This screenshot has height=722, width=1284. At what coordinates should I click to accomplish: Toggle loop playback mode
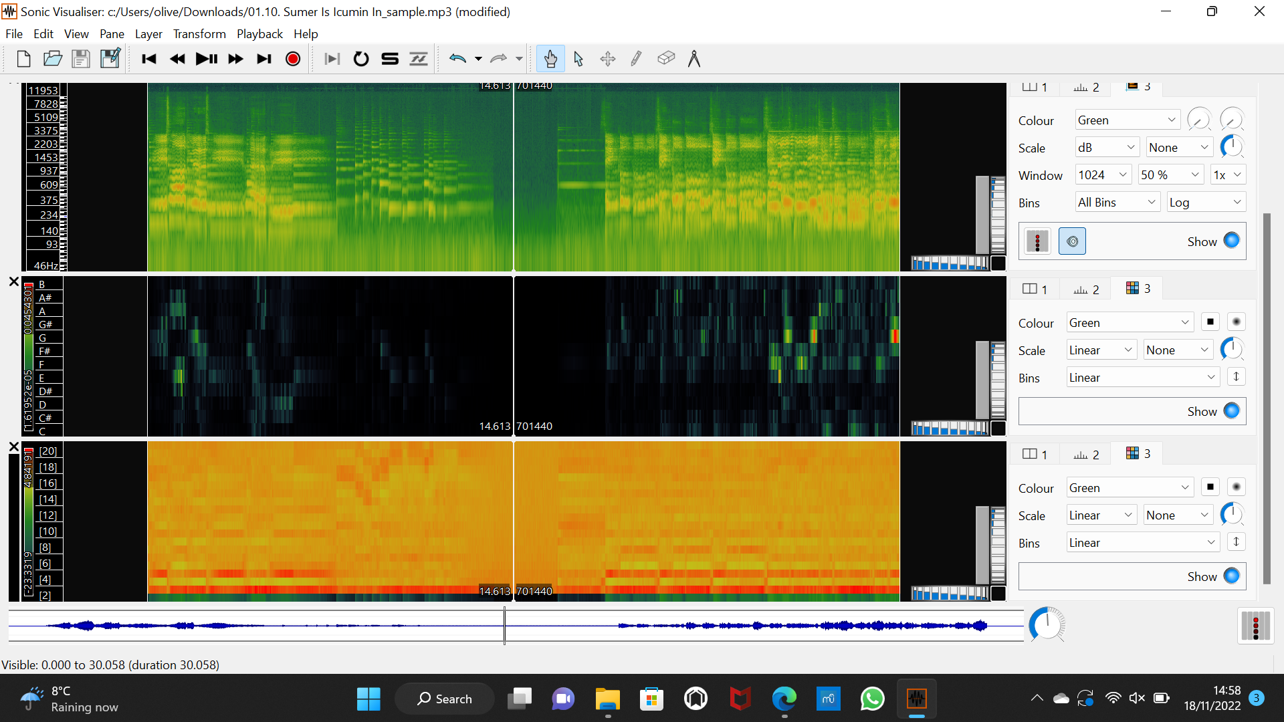(361, 59)
